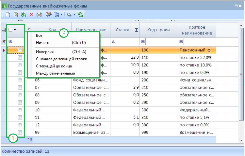Click the red X delete icon
The width and height of the screenshot is (245, 156).
31,15
